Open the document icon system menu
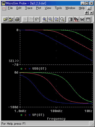 pos(4,8)
